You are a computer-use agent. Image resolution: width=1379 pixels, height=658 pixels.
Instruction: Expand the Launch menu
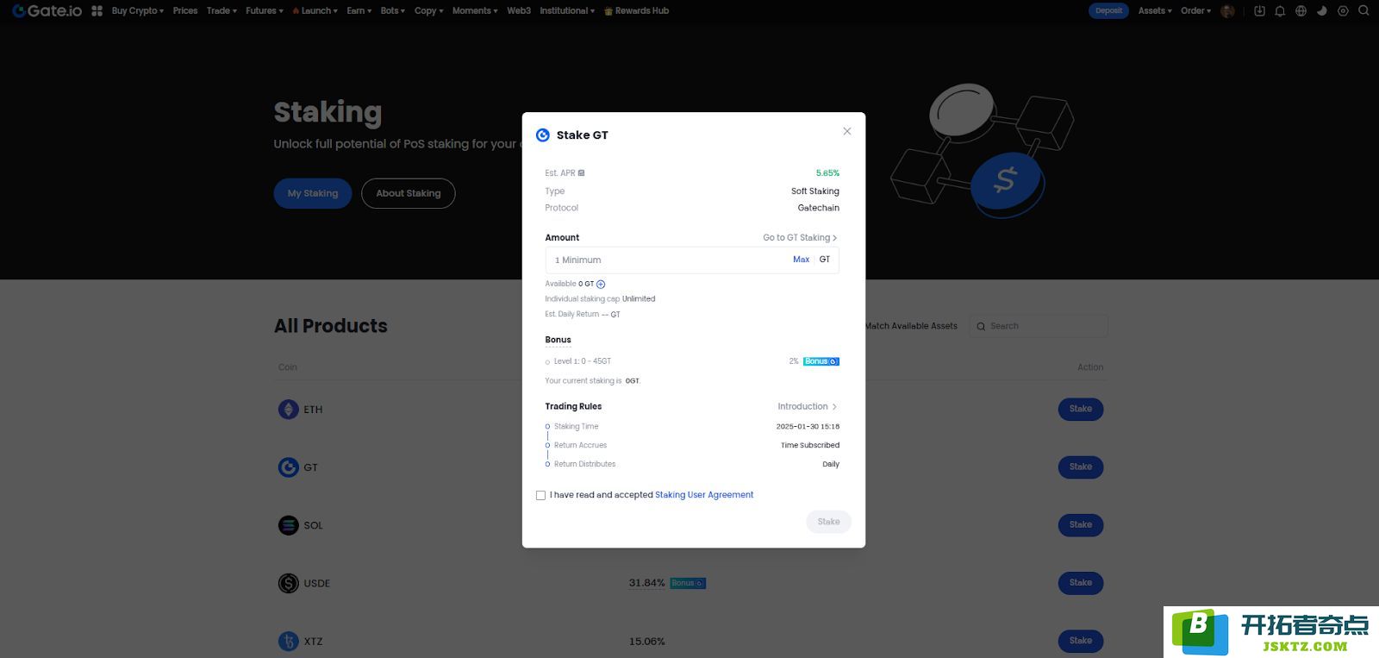(315, 11)
